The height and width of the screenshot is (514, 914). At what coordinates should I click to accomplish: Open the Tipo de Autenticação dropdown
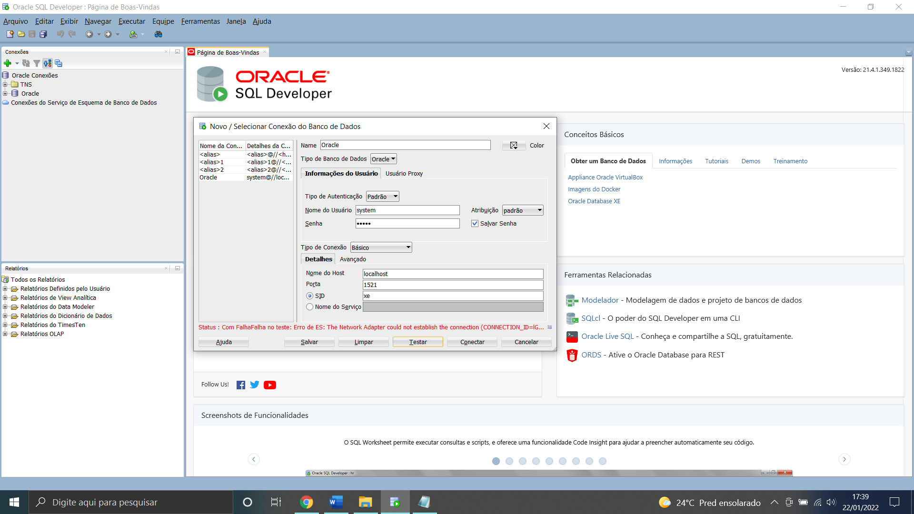[383, 197]
